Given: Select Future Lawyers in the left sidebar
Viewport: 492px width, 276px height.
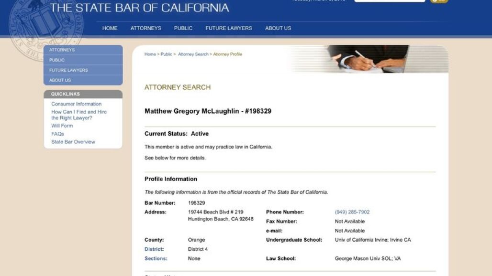Looking at the screenshot, I should [x=68, y=70].
